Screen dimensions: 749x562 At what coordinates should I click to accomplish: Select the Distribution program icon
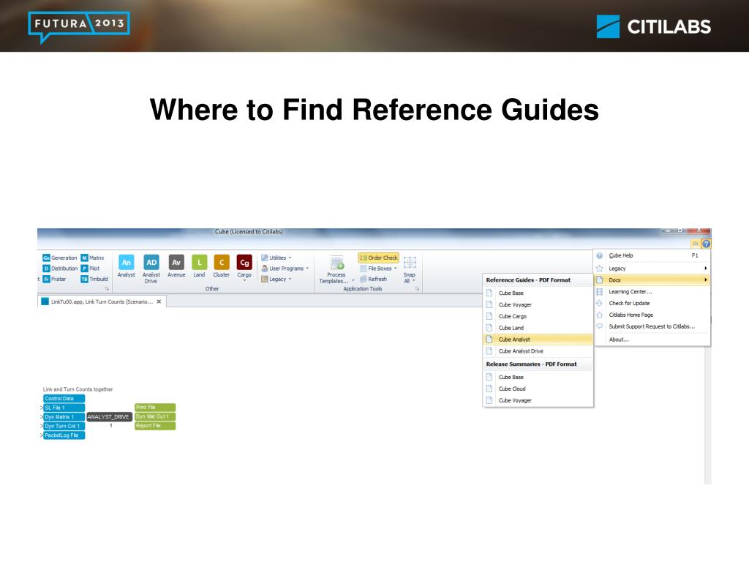(x=60, y=269)
